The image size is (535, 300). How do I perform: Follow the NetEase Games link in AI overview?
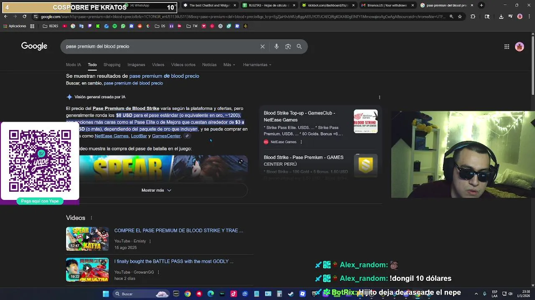(112, 136)
